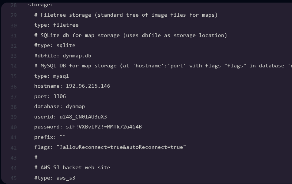
Task: Click line number 33 in the gutter
Action: (x=13, y=56)
